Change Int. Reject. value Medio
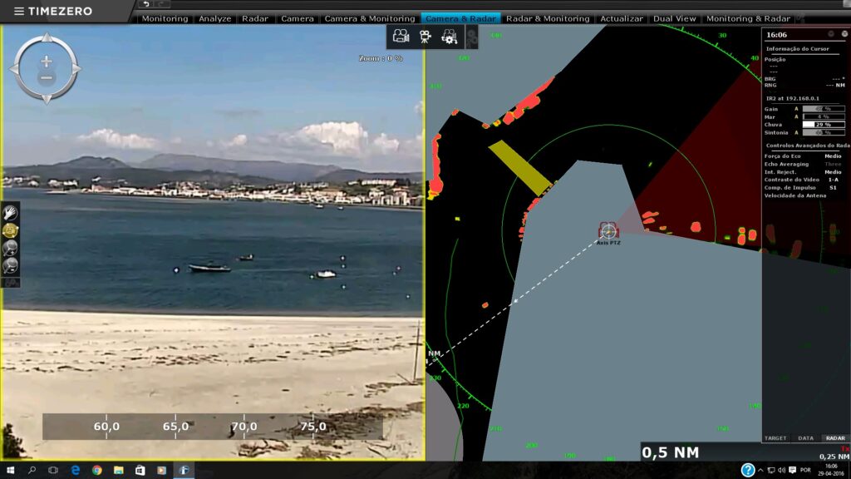The height and width of the screenshot is (479, 851). click(833, 171)
